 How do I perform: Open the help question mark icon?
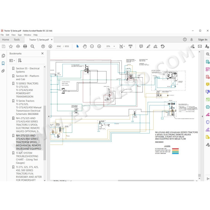click(185, 40)
